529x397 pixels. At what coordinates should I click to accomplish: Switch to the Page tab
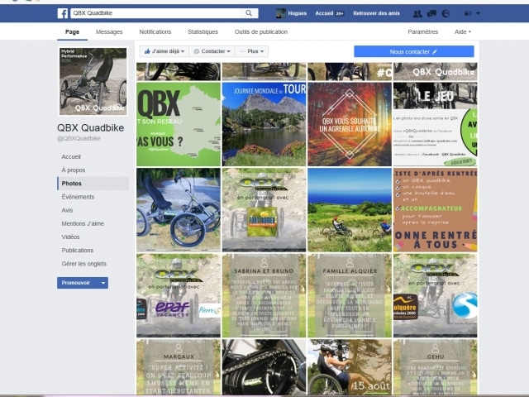72,31
